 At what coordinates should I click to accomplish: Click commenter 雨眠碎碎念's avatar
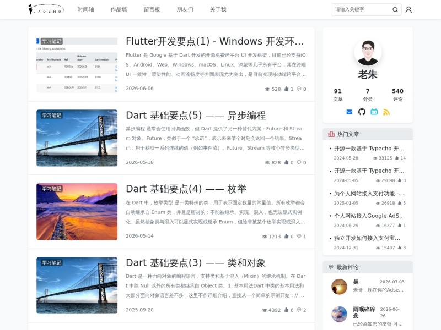click(x=339, y=314)
